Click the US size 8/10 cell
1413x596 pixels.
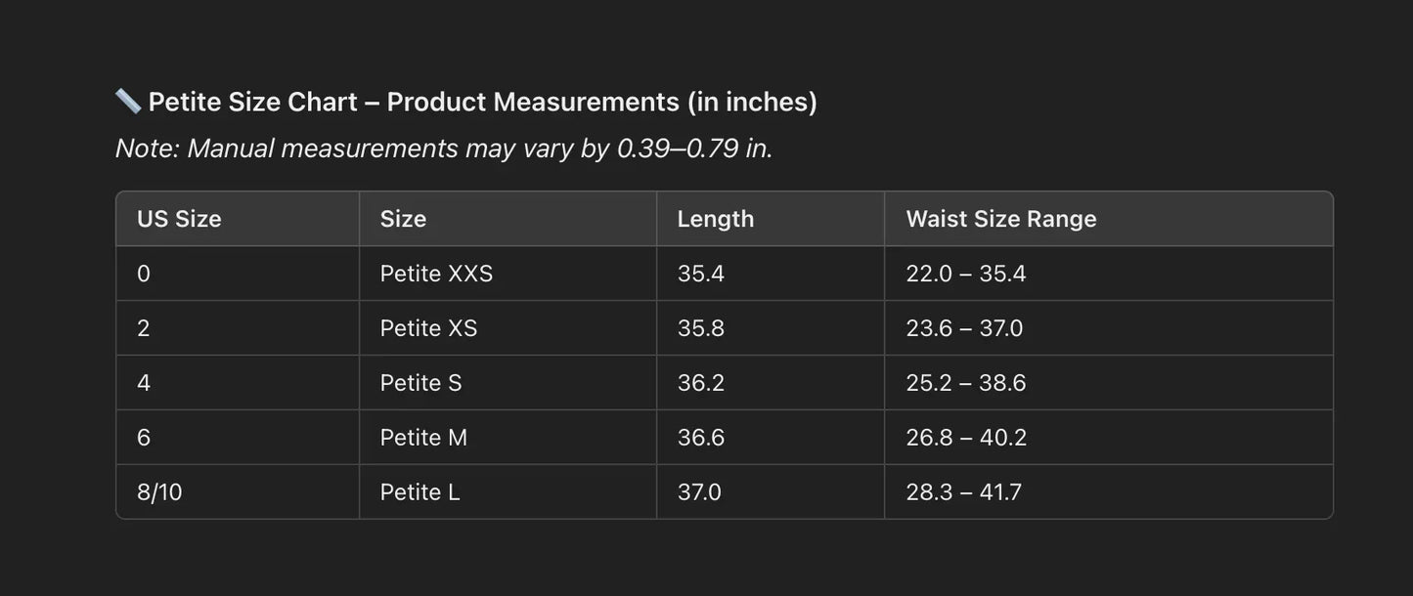(x=159, y=492)
